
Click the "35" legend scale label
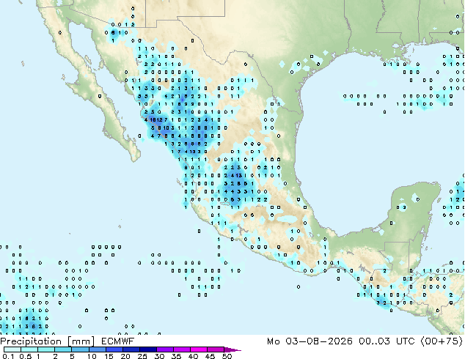(176, 356)
